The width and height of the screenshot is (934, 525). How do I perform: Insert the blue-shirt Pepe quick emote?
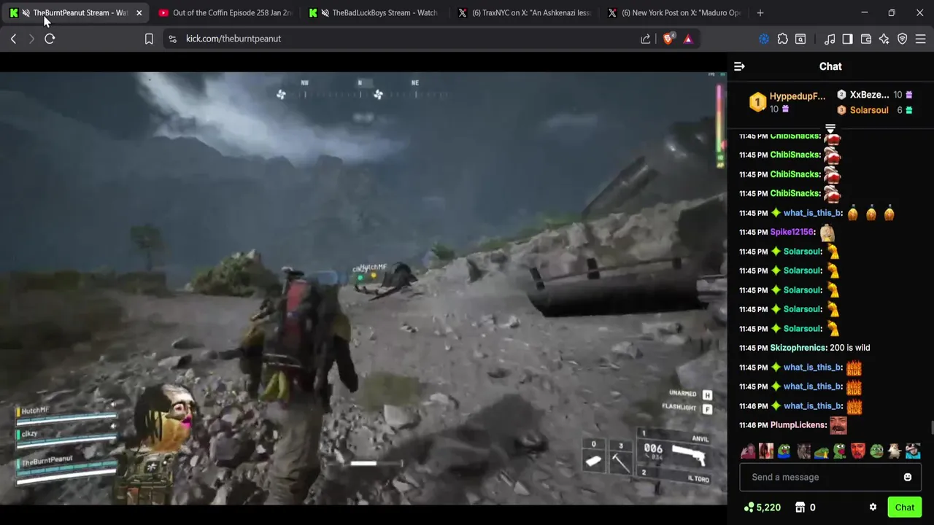pos(784,451)
